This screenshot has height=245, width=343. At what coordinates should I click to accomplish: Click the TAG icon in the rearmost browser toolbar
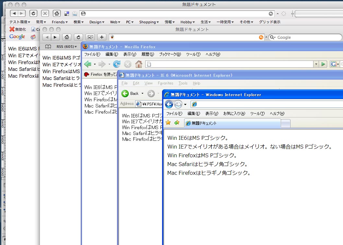coord(75,14)
